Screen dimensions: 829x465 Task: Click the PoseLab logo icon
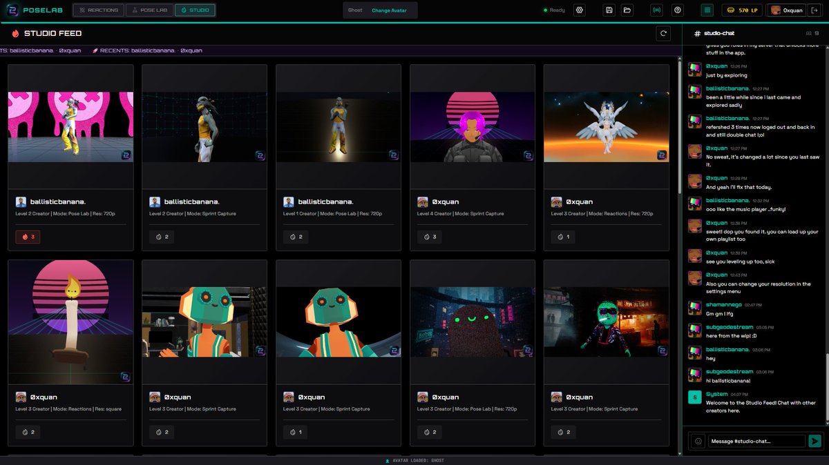(14, 10)
